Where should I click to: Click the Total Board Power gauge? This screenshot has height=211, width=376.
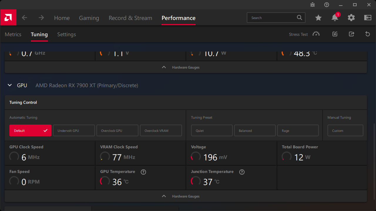coord(286,157)
